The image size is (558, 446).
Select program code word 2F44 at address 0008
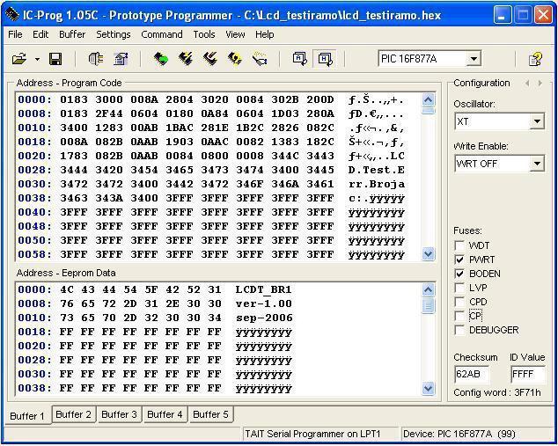pos(109,113)
